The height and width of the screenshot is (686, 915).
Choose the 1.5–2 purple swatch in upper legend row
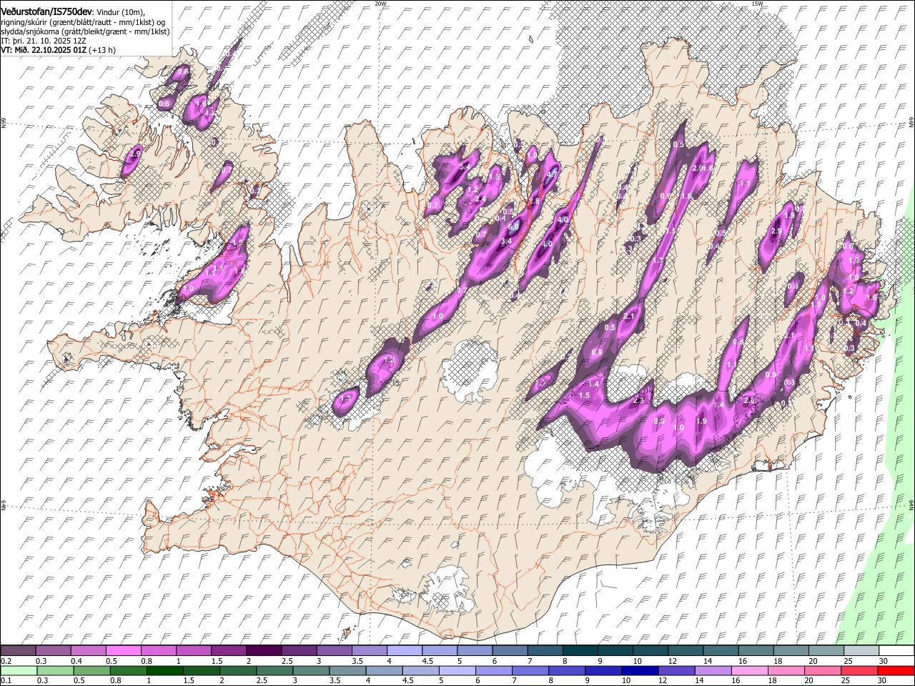click(x=228, y=651)
